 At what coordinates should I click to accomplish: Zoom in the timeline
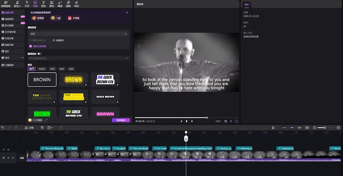point(338,127)
